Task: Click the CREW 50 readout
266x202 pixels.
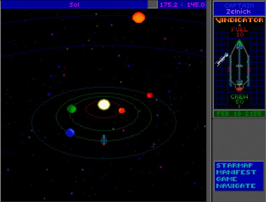Action: [x=239, y=99]
